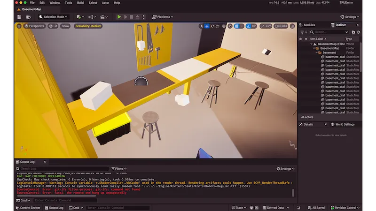Switch to the Details tab

pyautogui.click(x=306, y=124)
